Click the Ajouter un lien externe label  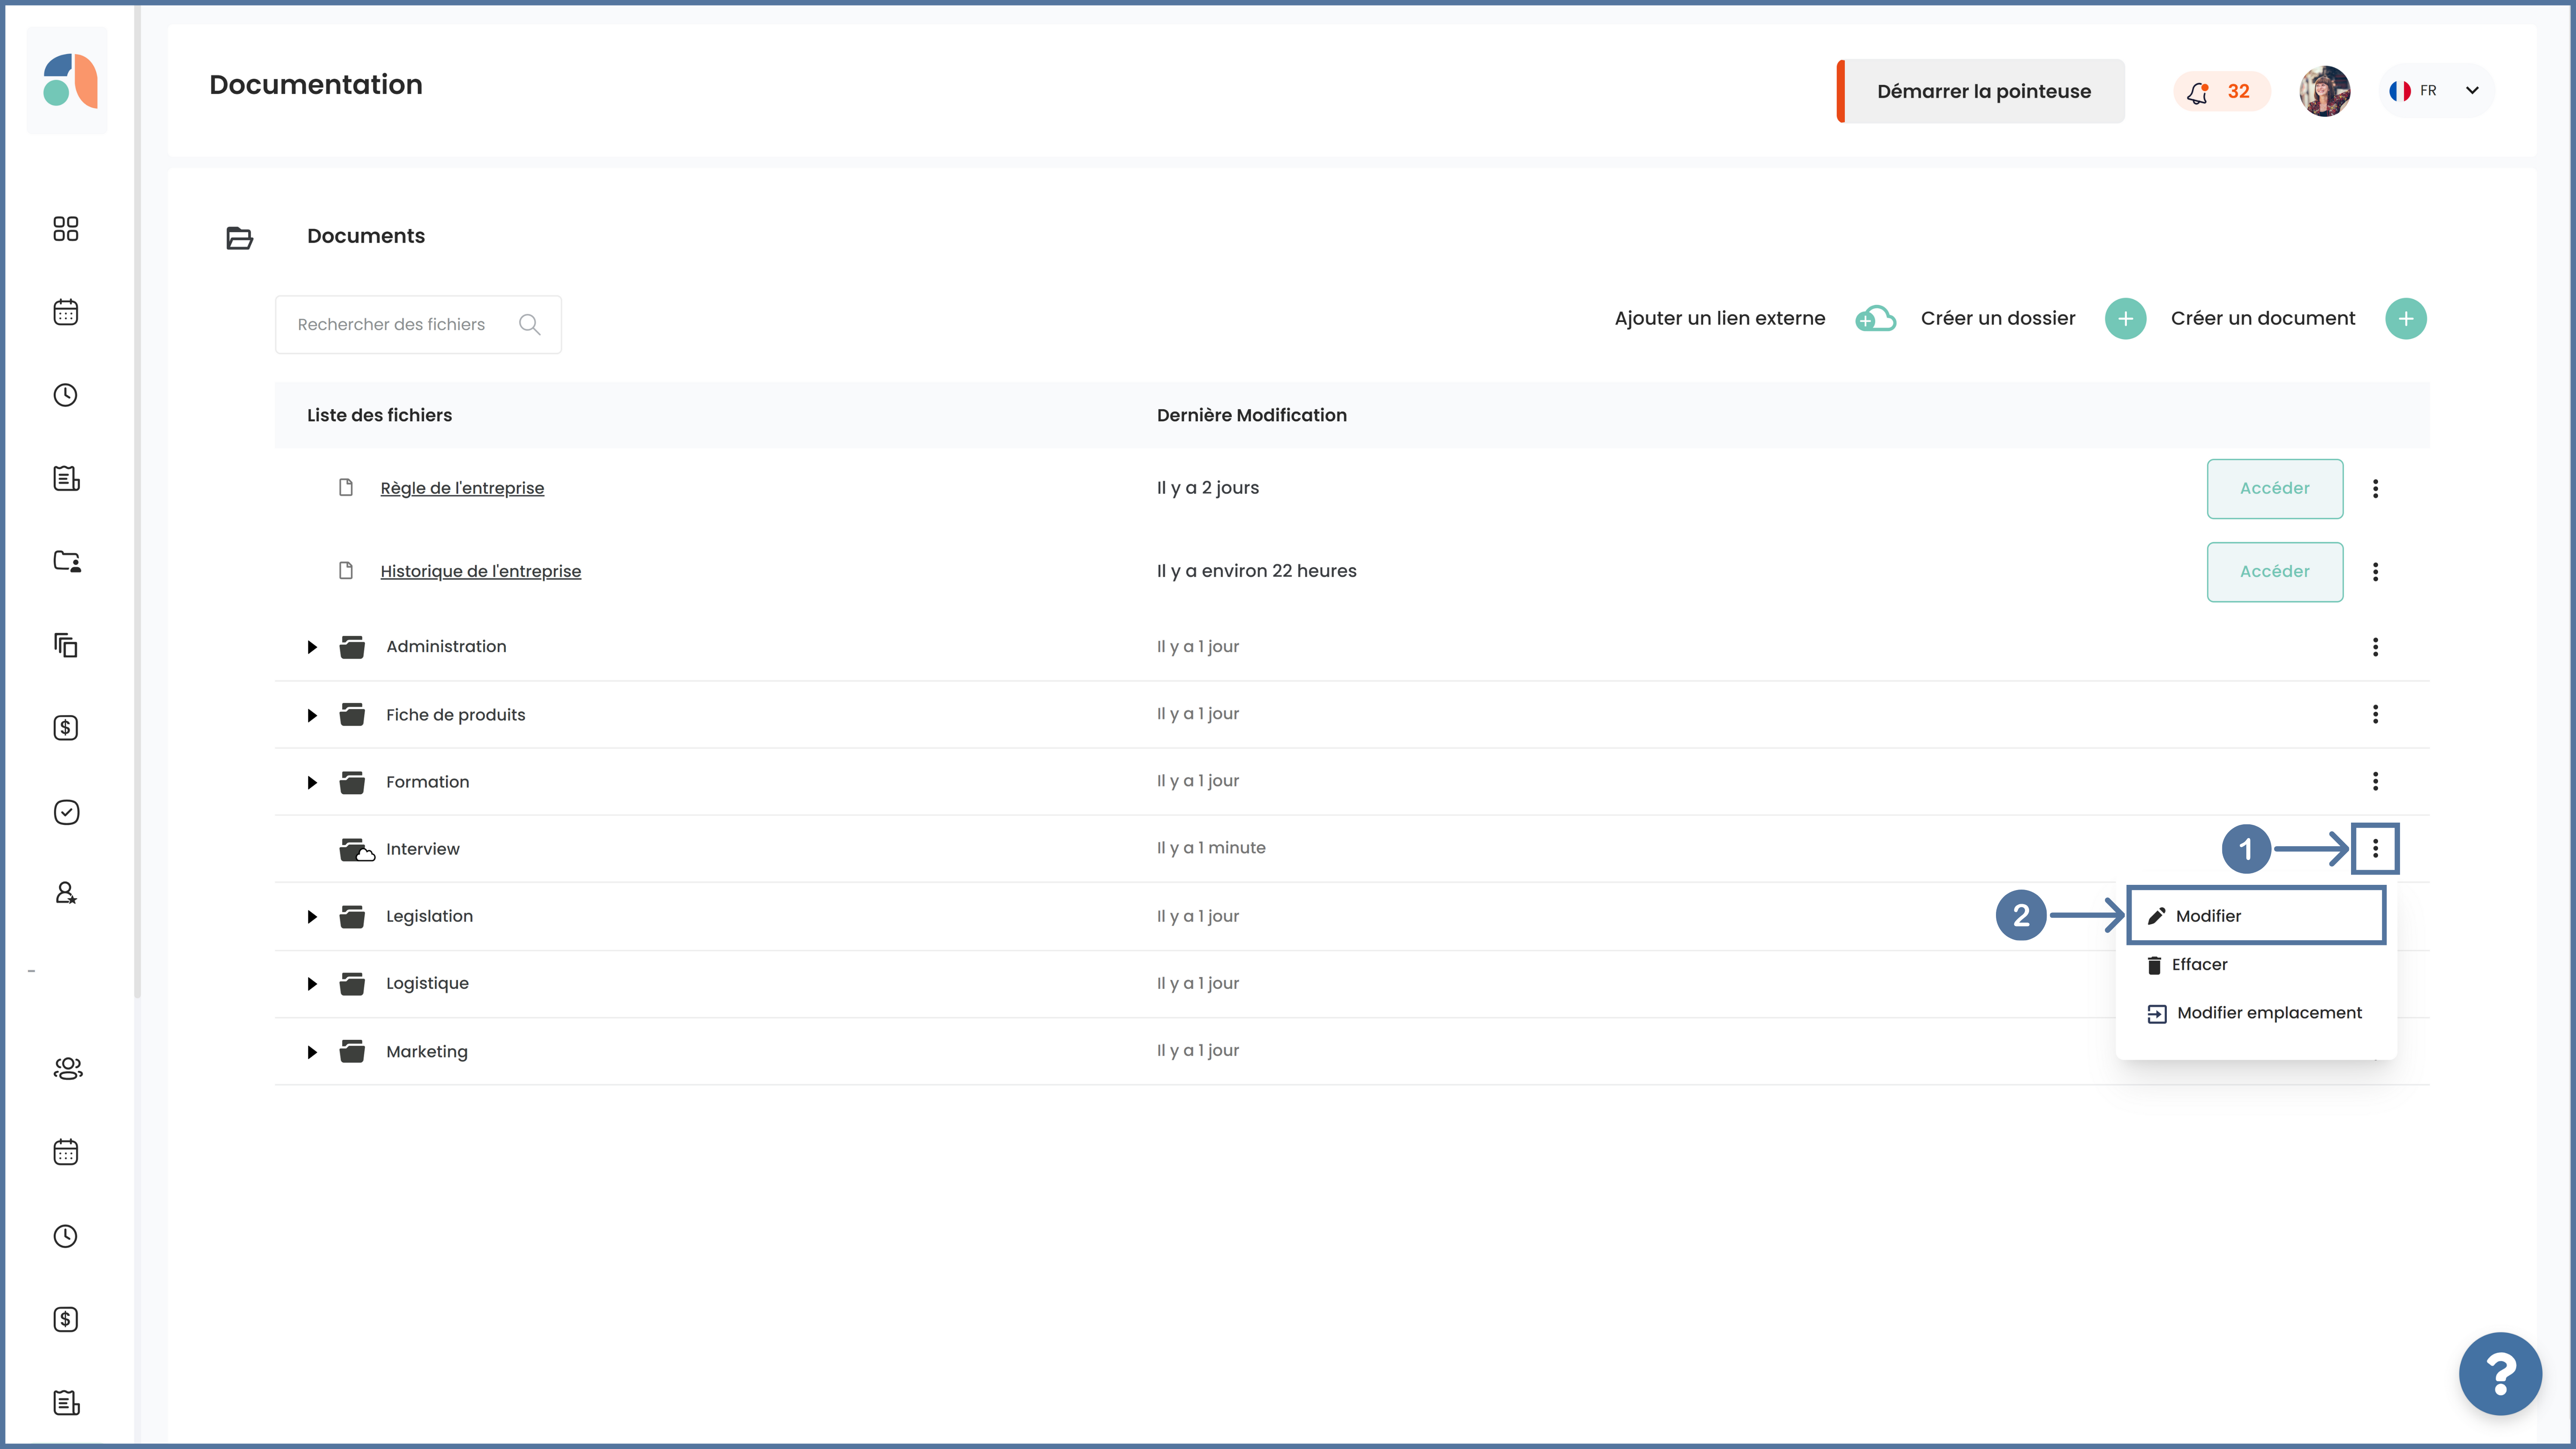[x=1720, y=318]
